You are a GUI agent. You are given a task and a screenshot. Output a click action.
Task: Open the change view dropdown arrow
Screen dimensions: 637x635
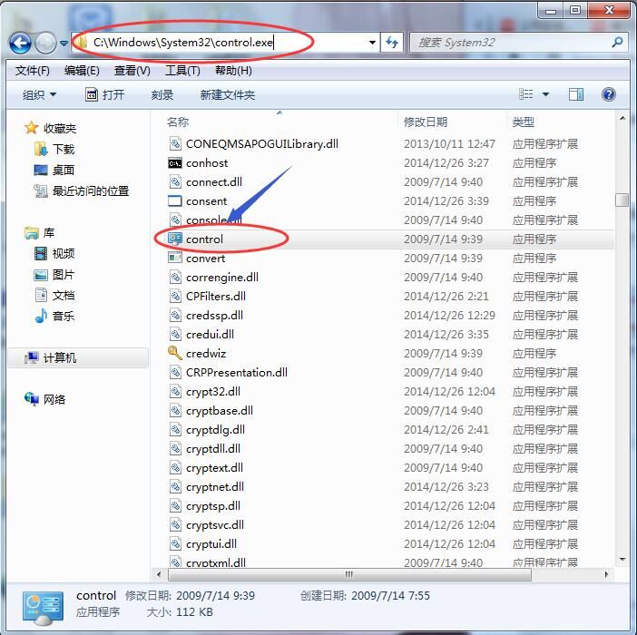click(545, 94)
